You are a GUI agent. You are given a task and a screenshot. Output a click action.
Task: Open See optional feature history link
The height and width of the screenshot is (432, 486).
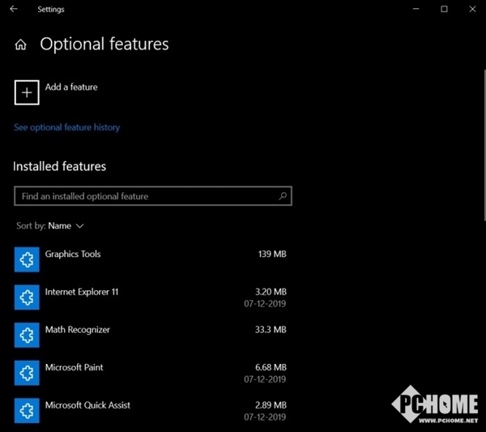coord(66,127)
